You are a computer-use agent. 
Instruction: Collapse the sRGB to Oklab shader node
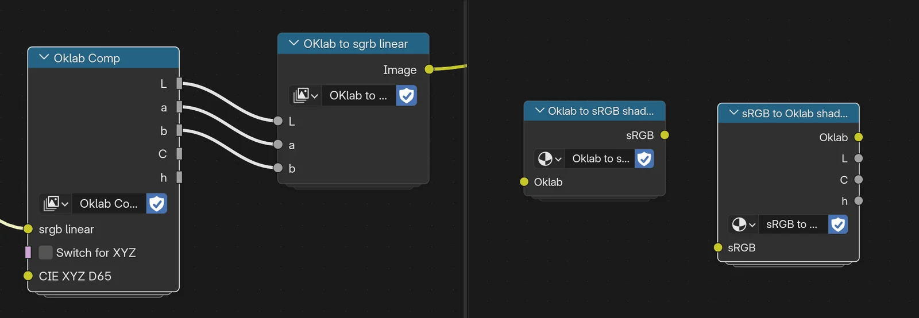click(733, 113)
